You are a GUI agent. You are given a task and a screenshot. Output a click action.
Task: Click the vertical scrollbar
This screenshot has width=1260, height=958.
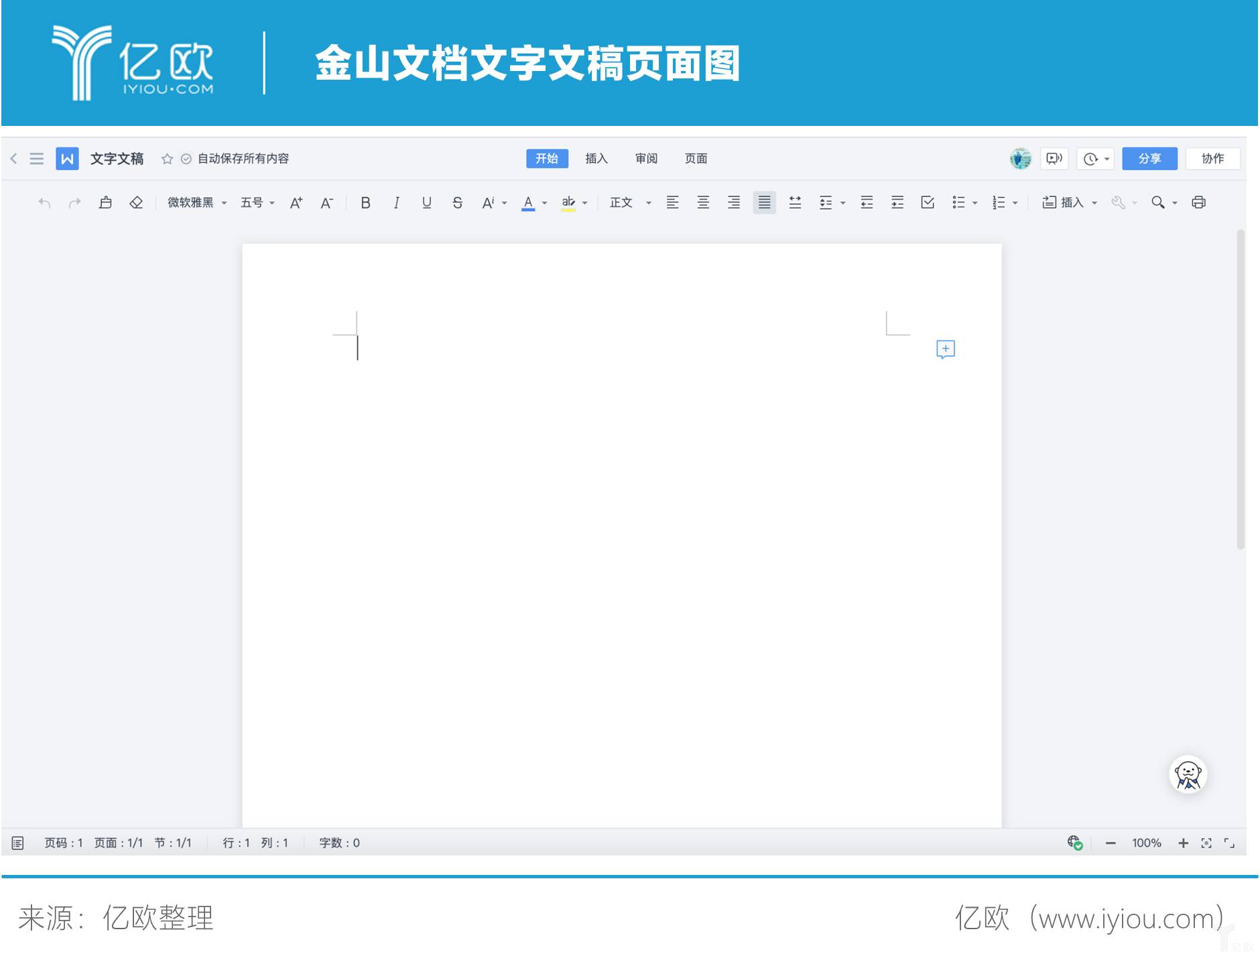click(x=1241, y=390)
